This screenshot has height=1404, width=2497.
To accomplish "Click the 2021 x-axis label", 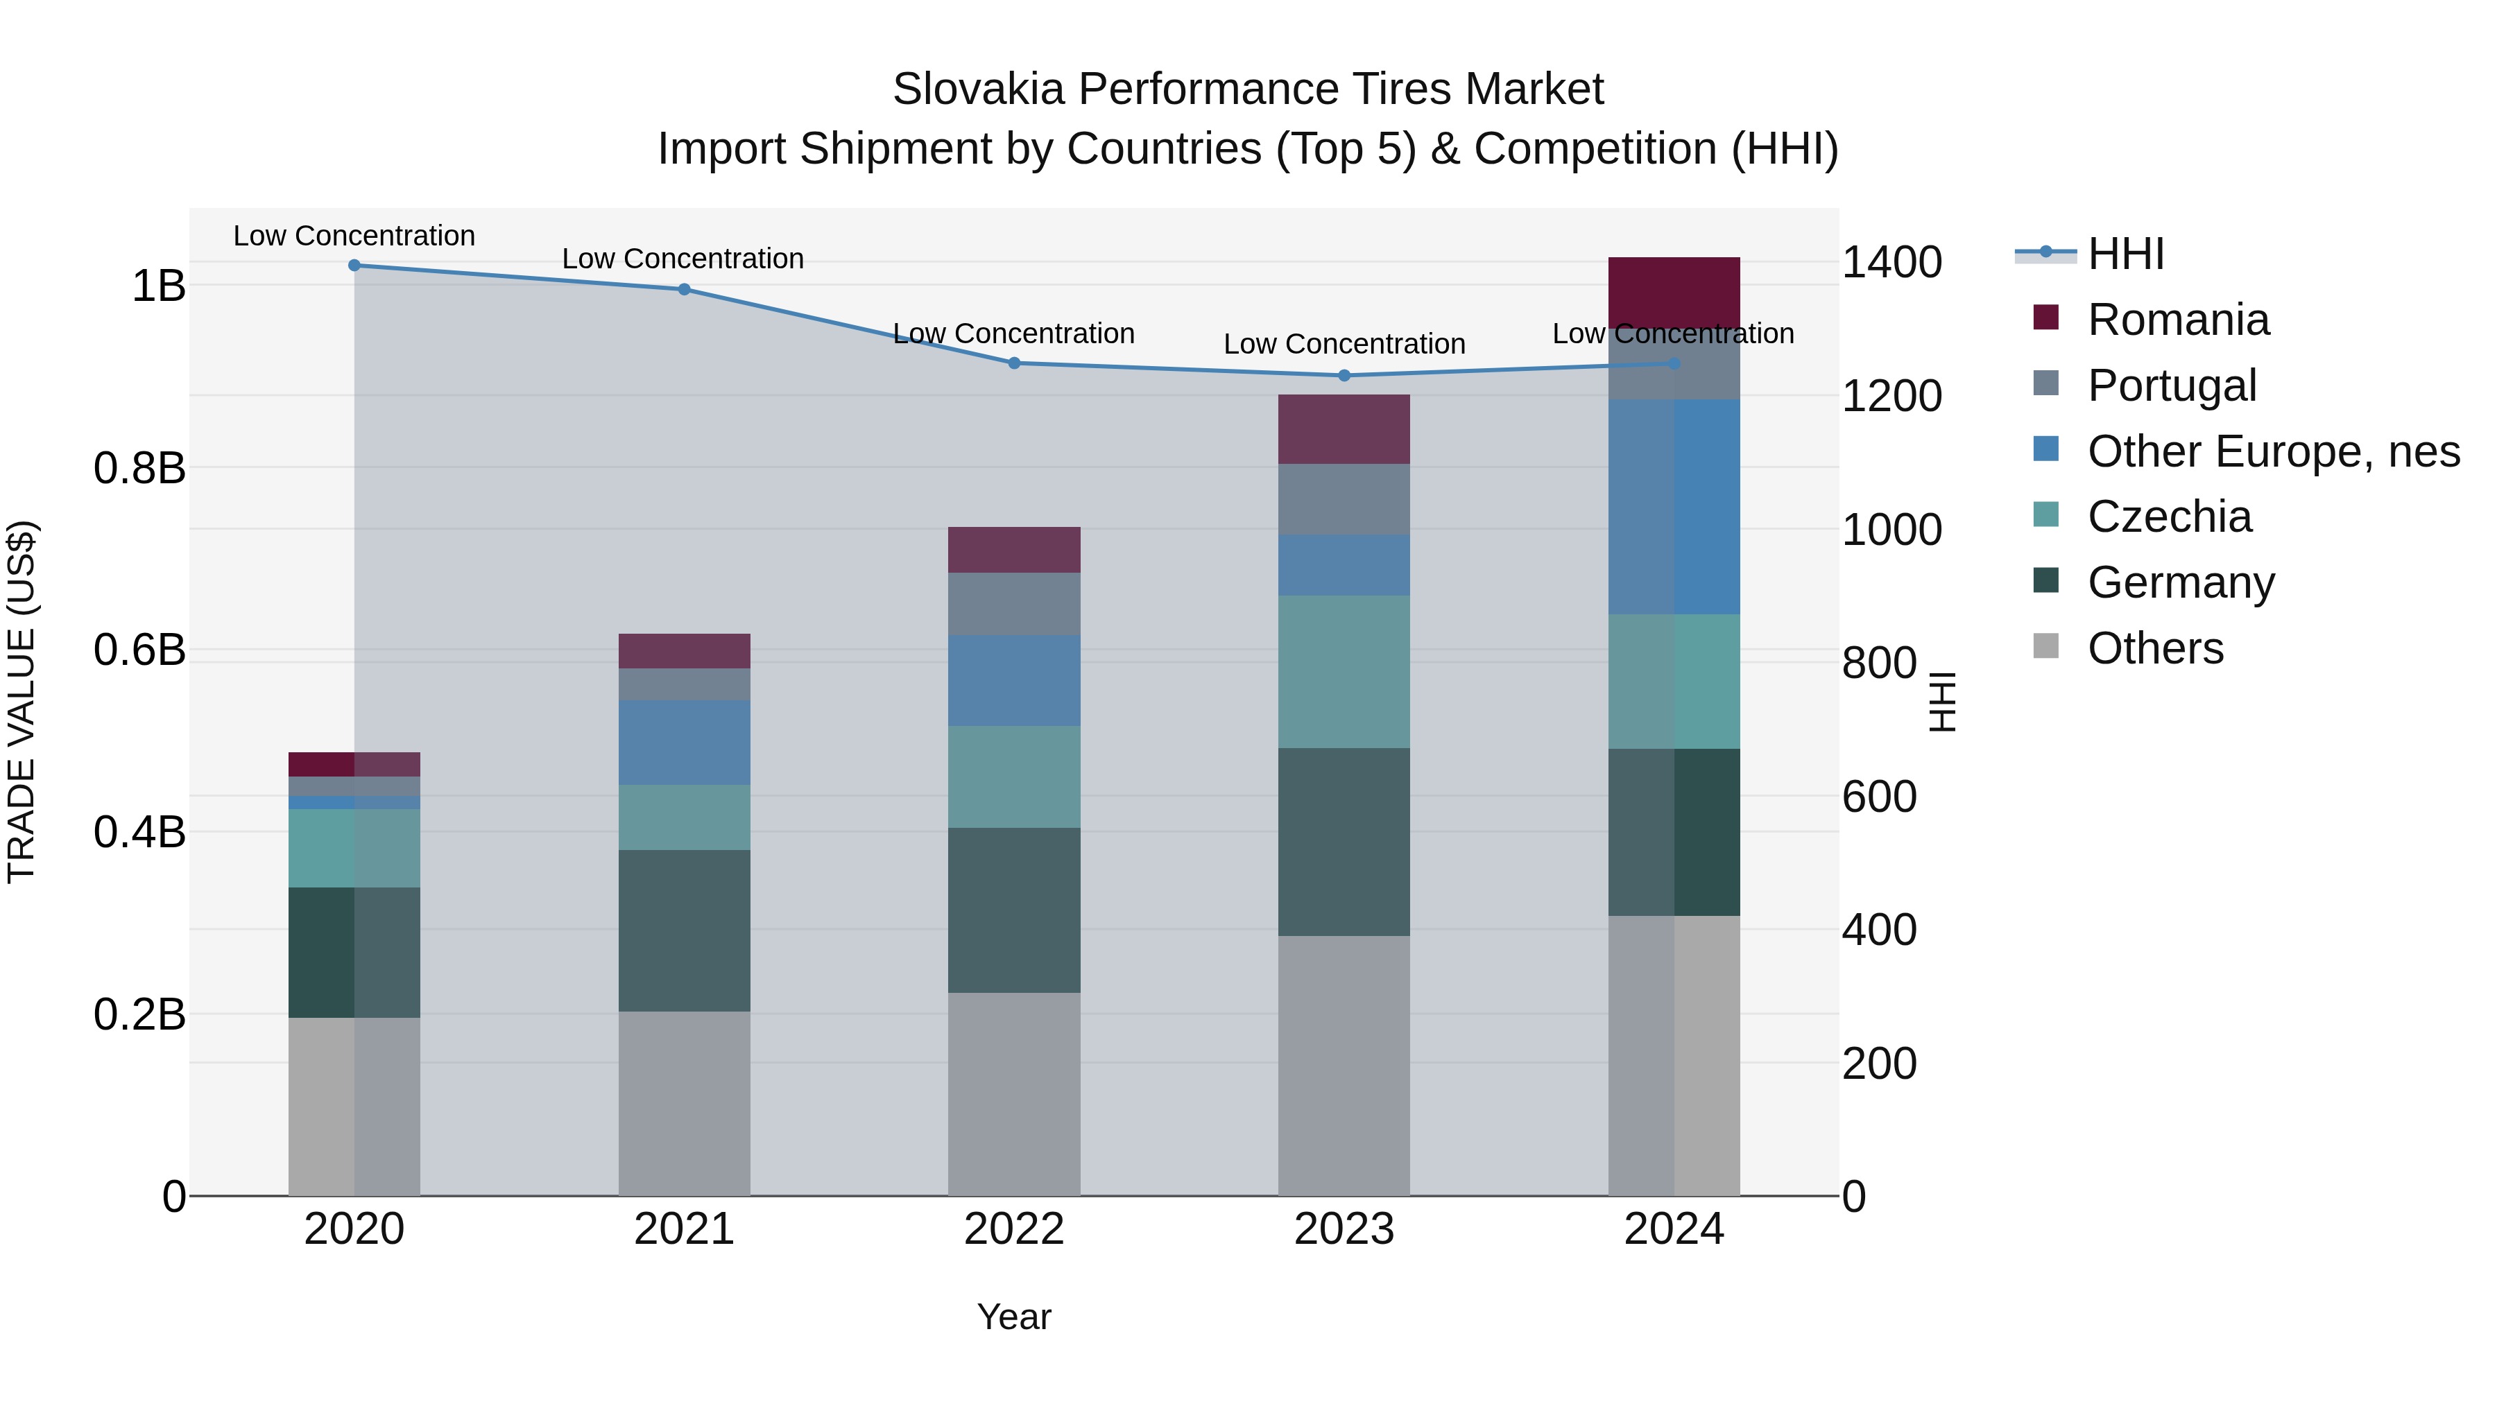I will [685, 1229].
